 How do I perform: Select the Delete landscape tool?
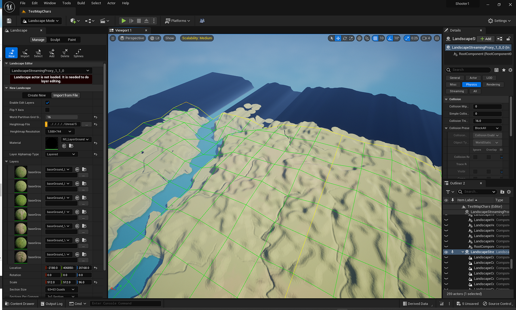pyautogui.click(x=64, y=53)
